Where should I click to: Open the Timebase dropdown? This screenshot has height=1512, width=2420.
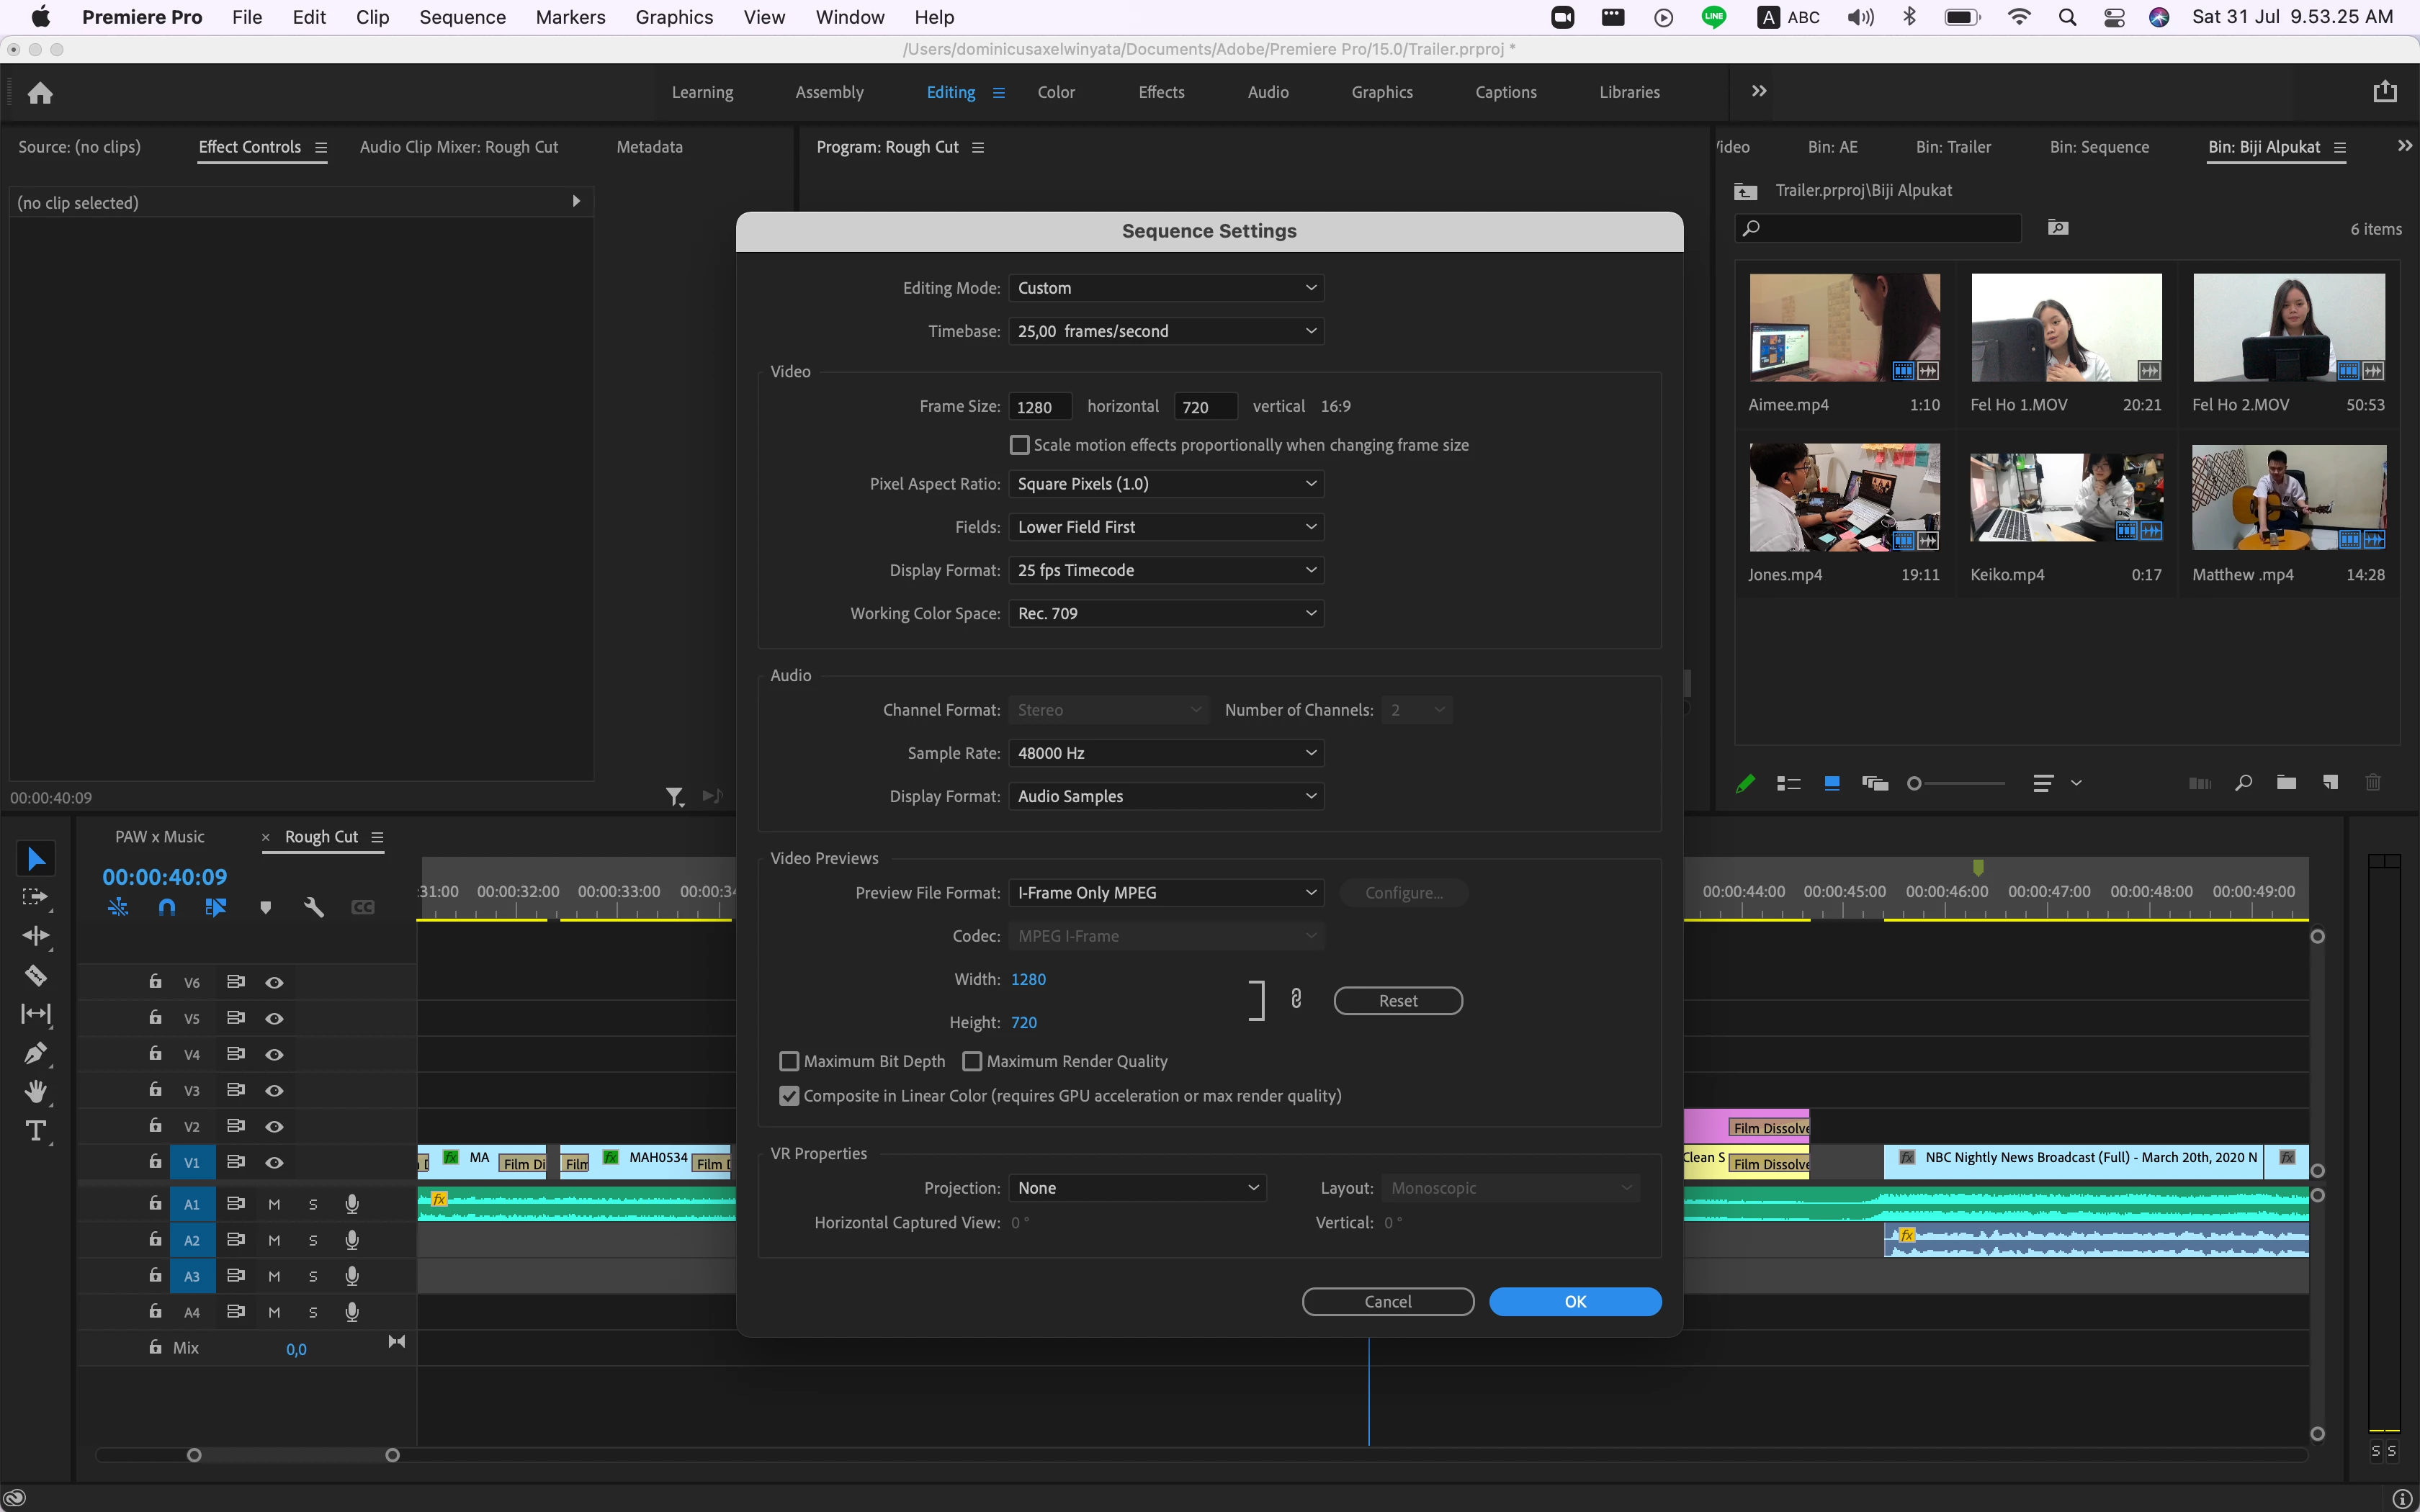click(1165, 331)
